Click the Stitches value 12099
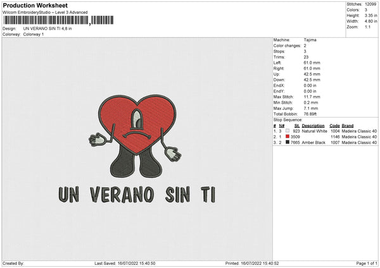 (x=370, y=4)
